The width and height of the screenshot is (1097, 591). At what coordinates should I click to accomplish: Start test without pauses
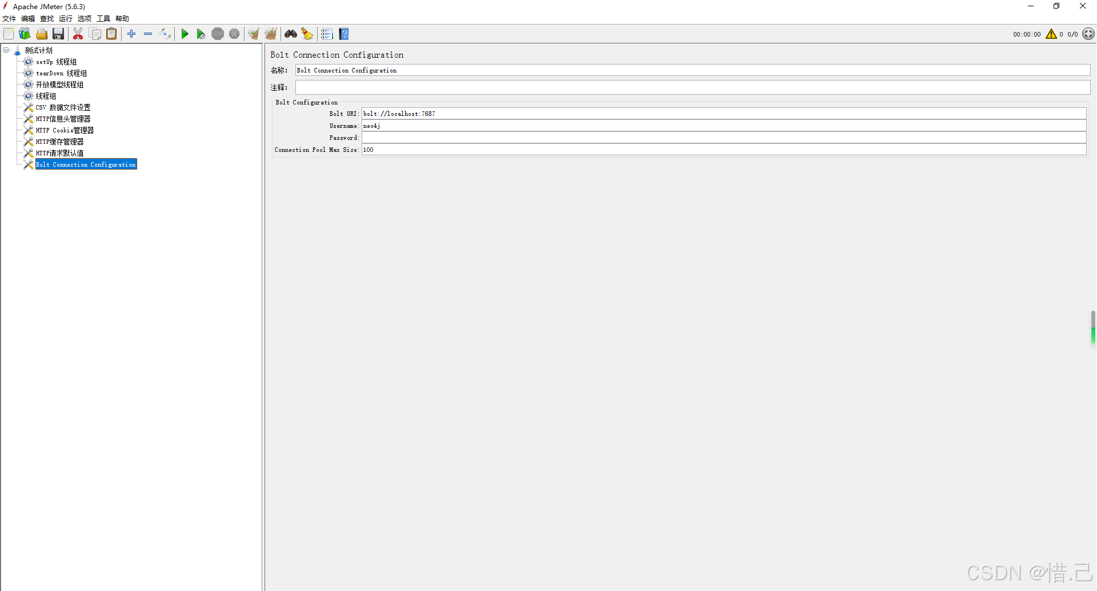(x=201, y=34)
